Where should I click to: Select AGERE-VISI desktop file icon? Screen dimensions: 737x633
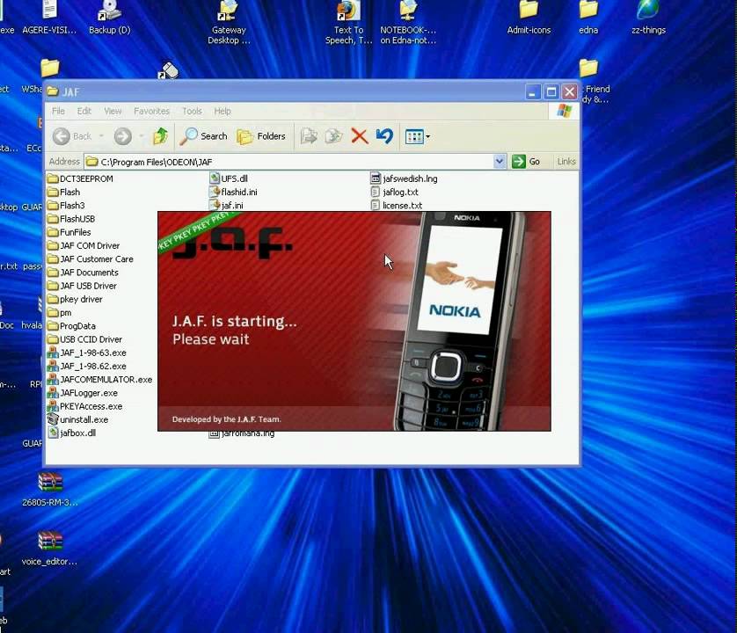(49, 18)
